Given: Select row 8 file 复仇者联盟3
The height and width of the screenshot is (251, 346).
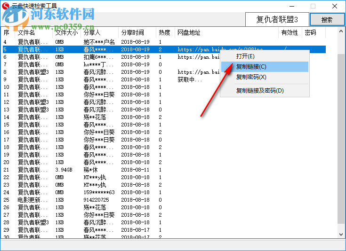Looking at the screenshot, I should [164, 72].
